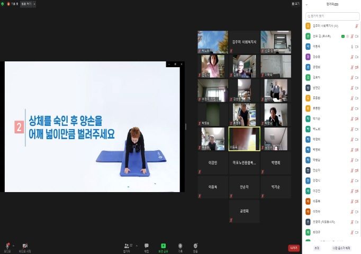This screenshot has width=361, height=254.
Task: Collapse participants panel using the chevron
Action: click(306, 4)
